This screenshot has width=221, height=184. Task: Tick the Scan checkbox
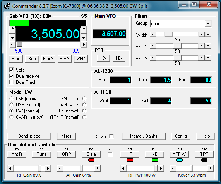click(111, 136)
